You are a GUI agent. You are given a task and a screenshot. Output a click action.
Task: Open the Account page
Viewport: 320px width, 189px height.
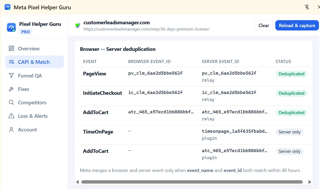click(x=34, y=130)
